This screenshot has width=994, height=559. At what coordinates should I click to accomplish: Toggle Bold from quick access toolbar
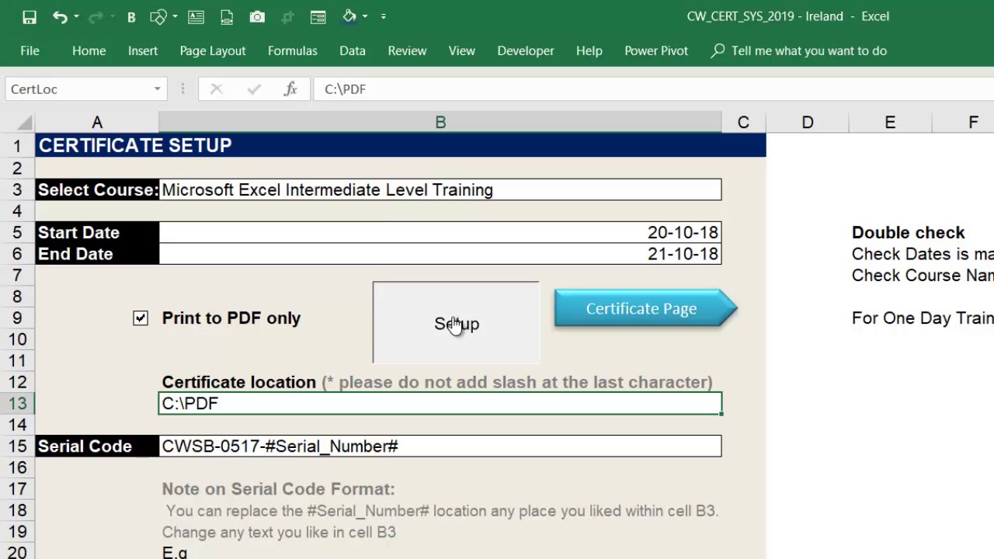tap(131, 16)
